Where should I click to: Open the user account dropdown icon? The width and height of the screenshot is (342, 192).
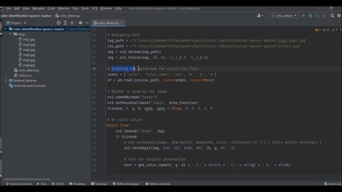pos(260,15)
